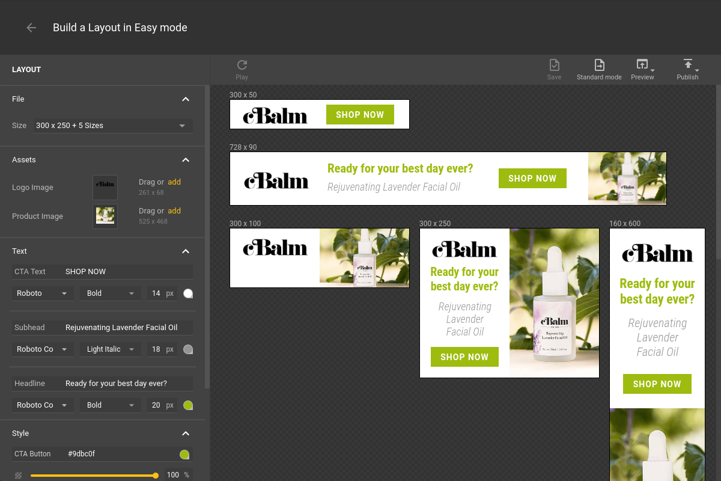Go back using the arrow icon

click(x=31, y=28)
